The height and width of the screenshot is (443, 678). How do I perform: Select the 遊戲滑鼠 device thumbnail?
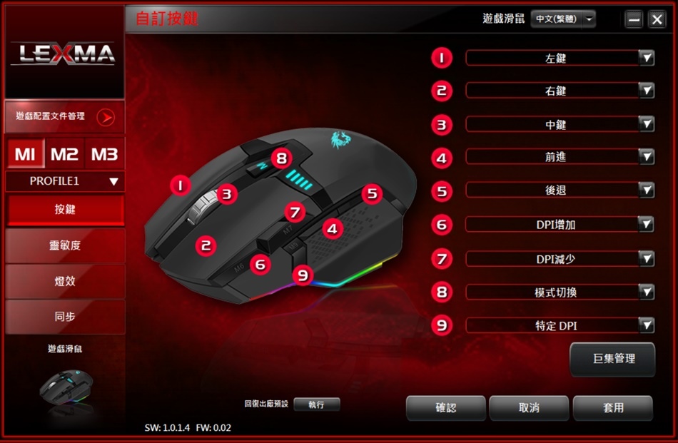click(66, 387)
